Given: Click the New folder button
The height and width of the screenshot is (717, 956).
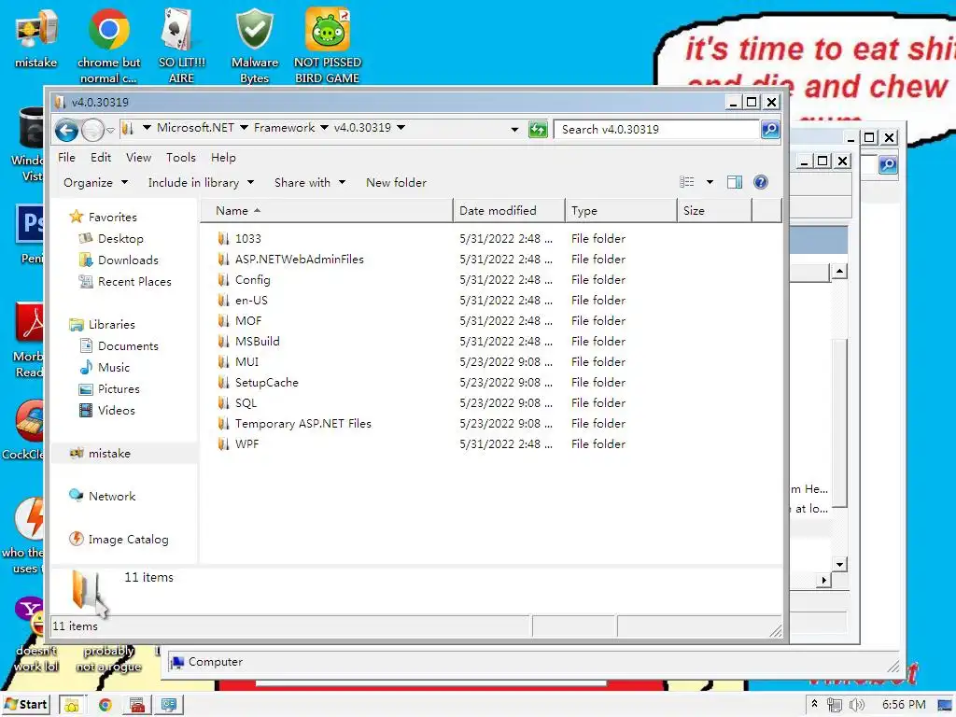Looking at the screenshot, I should click(x=396, y=182).
